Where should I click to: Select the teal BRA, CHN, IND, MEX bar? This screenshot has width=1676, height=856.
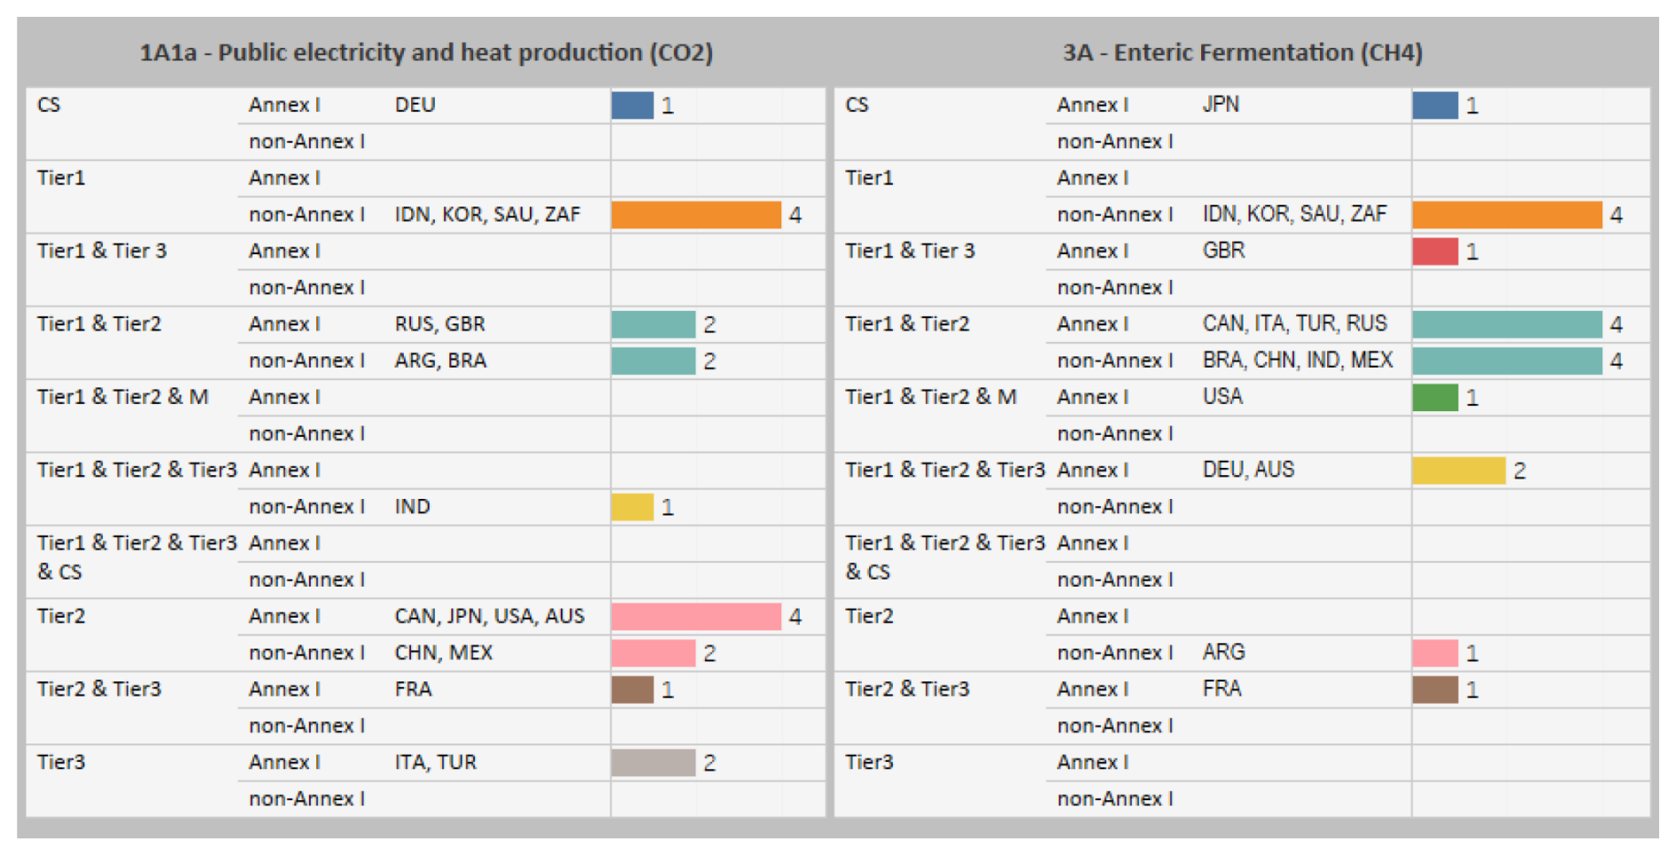coord(1506,361)
